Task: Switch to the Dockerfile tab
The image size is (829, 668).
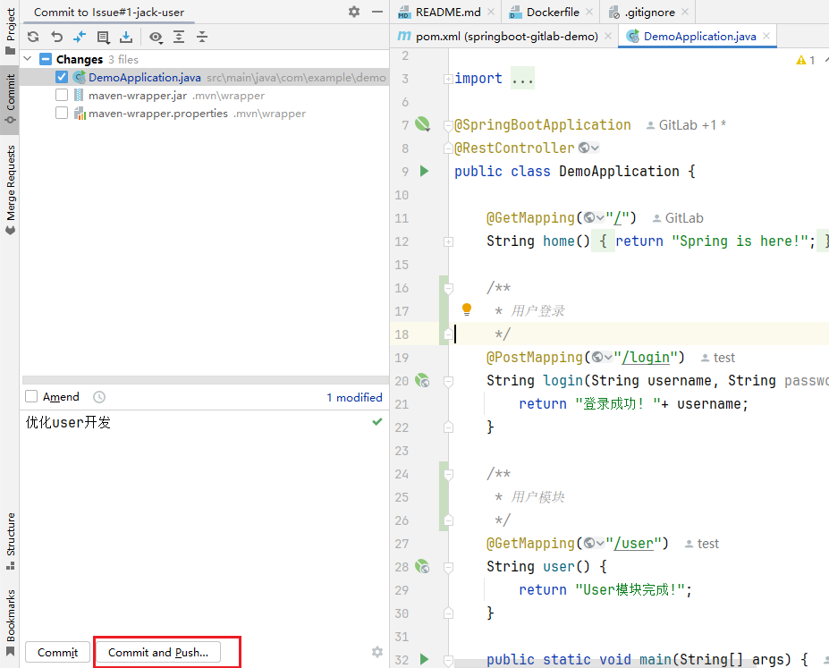Action: click(553, 12)
